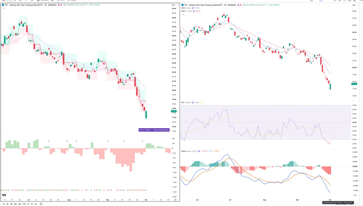The height and width of the screenshot is (206, 363).
Task: Click market session moon icon on right chart
Action: 239,5
